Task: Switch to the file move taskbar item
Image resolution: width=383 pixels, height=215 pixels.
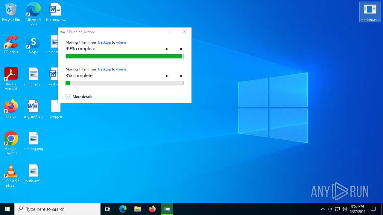Action: tap(167, 209)
